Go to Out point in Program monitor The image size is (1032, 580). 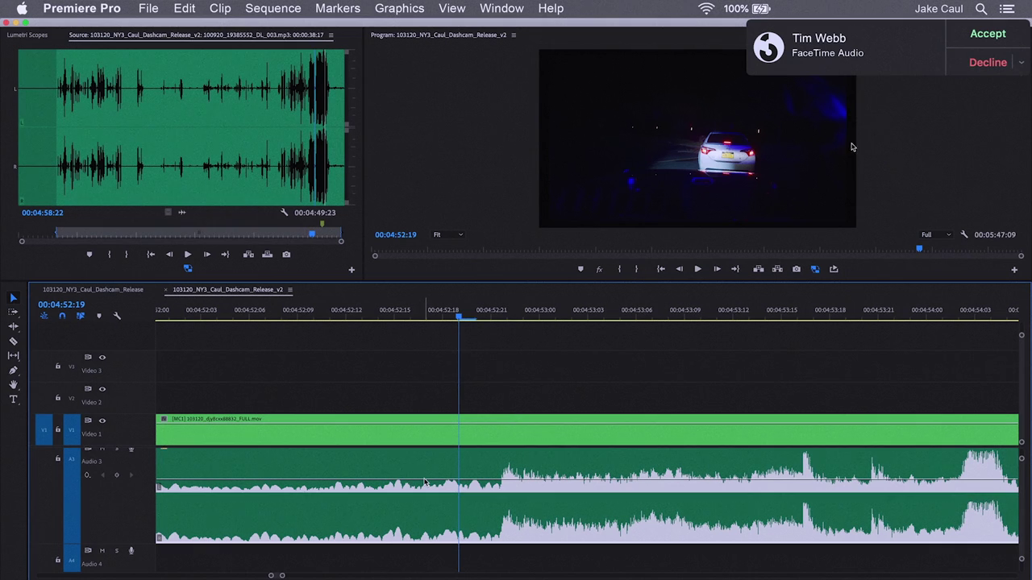point(735,269)
